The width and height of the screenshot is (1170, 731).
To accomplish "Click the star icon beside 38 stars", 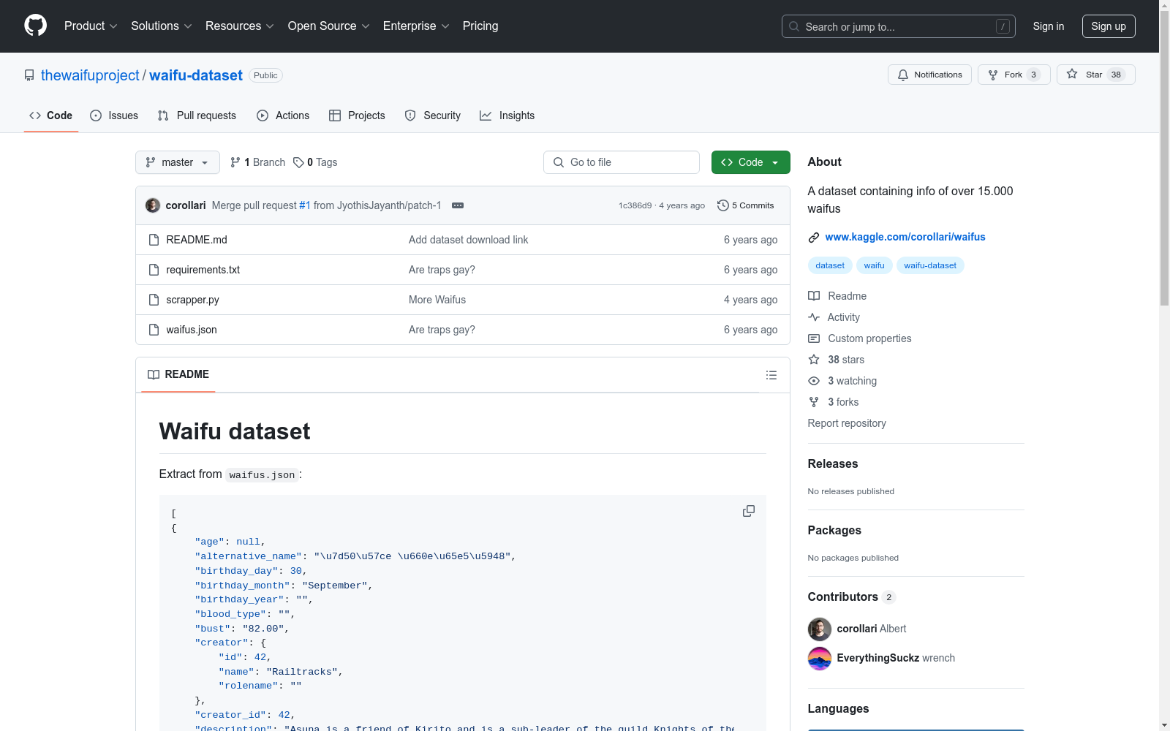I will click(813, 360).
